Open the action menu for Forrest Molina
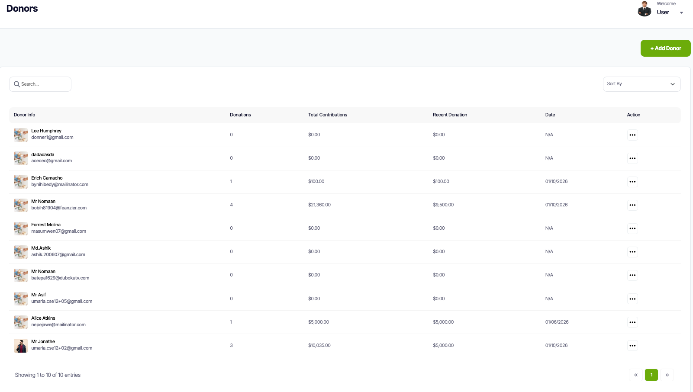 (x=632, y=228)
